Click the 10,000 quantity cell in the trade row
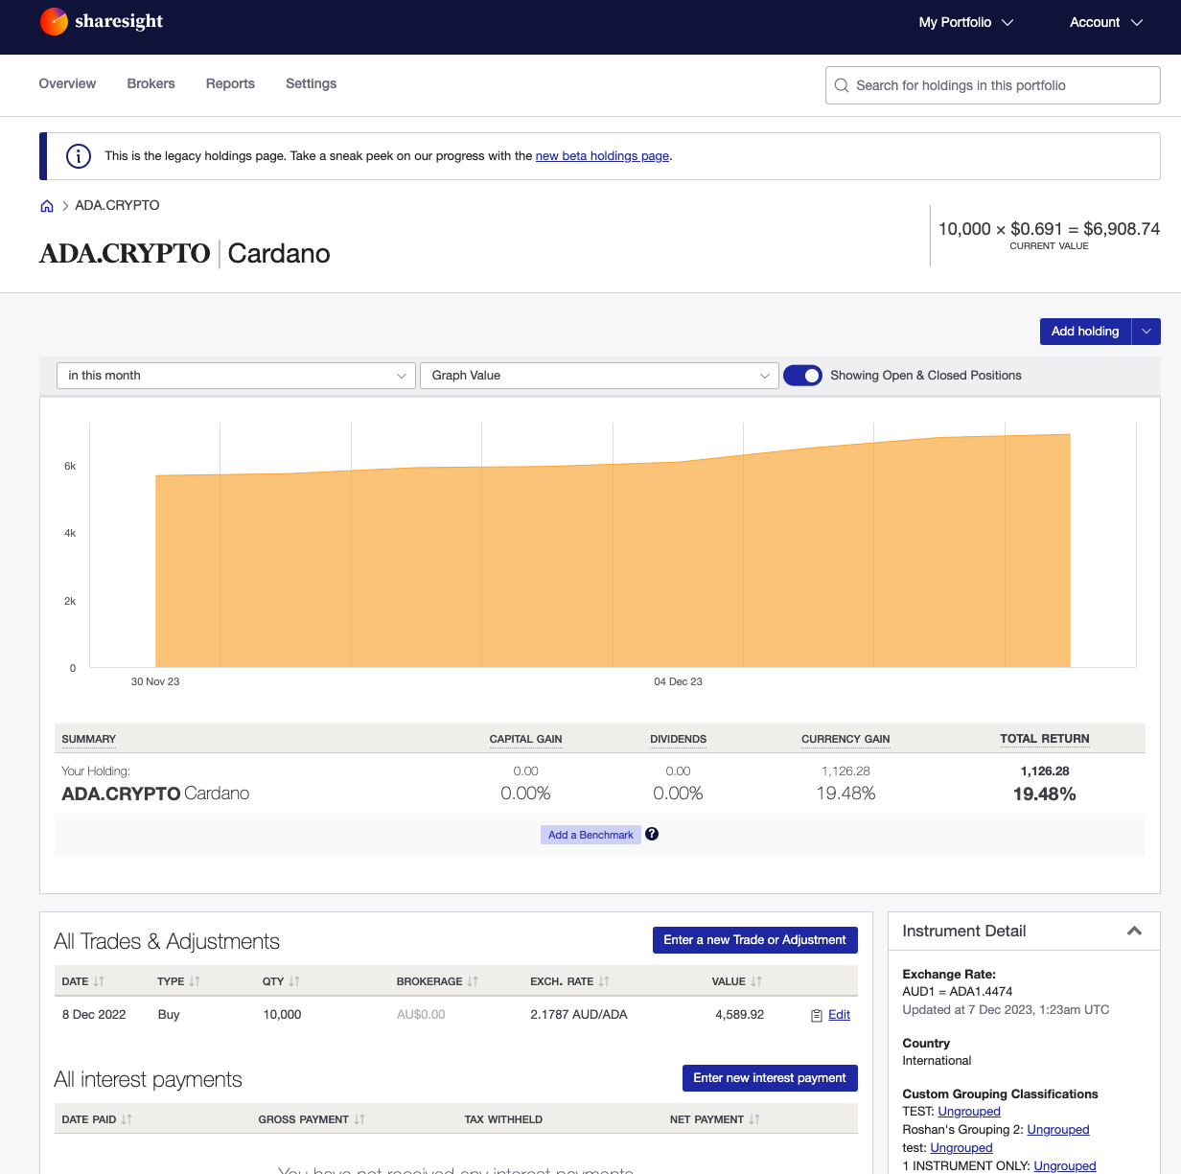The image size is (1181, 1174). click(282, 1015)
